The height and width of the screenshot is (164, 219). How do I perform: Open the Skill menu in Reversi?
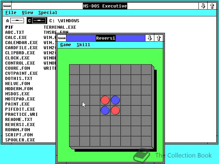(x=83, y=45)
